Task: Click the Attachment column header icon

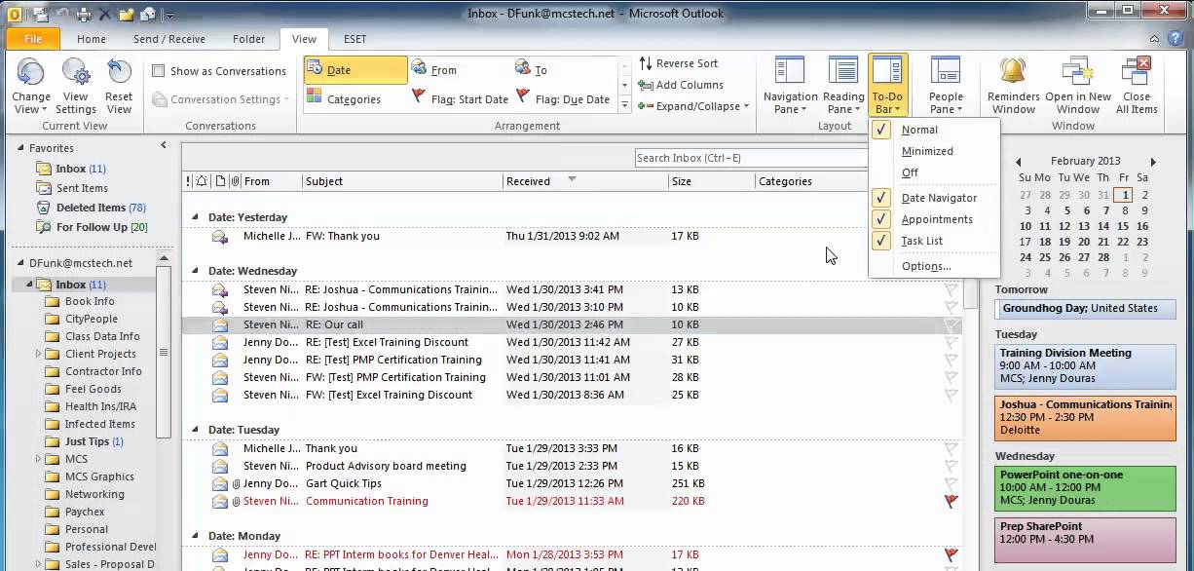Action: click(235, 181)
